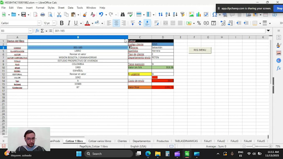283x159 pixels.
Task: Click the Sum sigma icon
Action: 42,31
